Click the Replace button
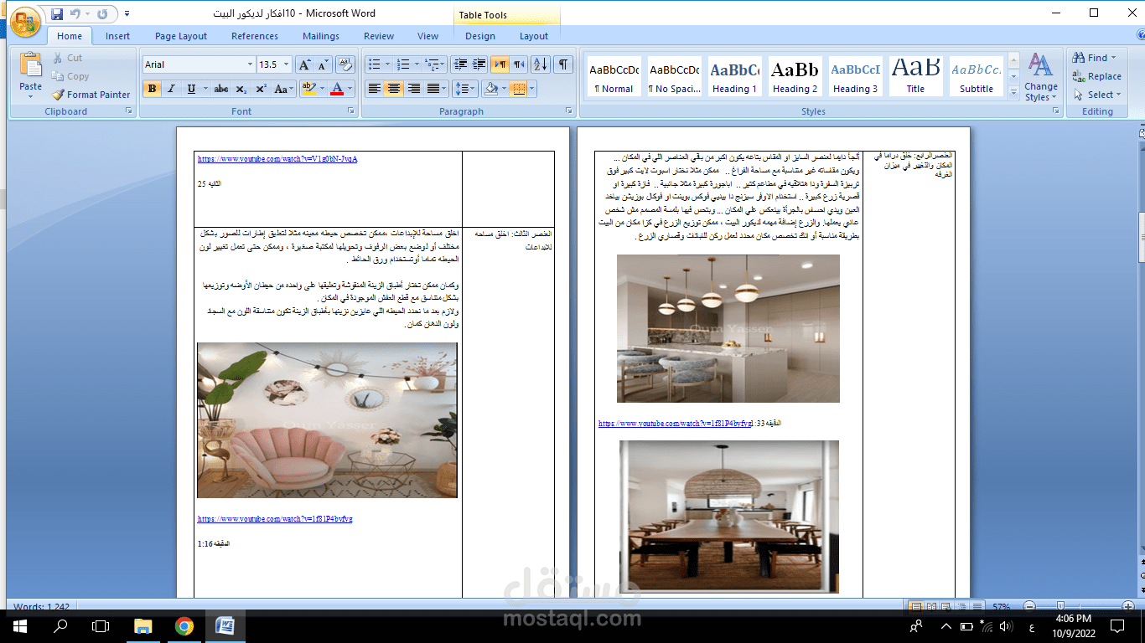The height and width of the screenshot is (643, 1145). click(1096, 76)
